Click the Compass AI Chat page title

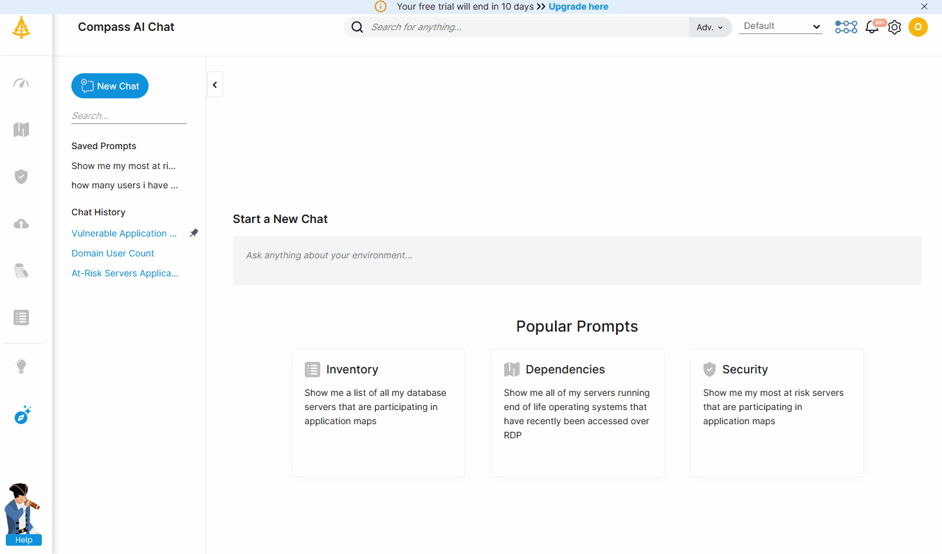[126, 27]
